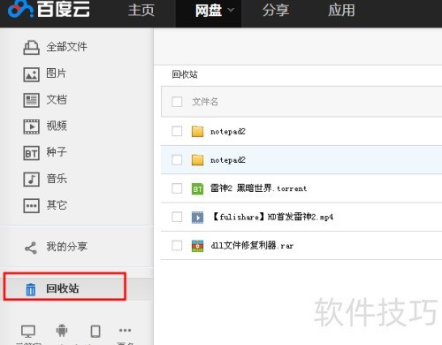The image size is (442, 345).
Task: Check the dll文件修复利器.rar checkbox
Action: (x=177, y=245)
